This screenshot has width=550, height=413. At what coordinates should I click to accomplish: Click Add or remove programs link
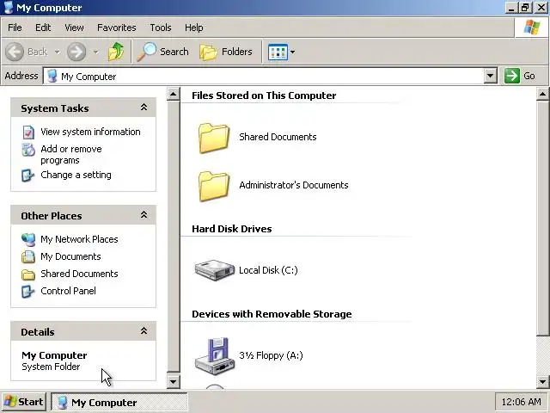pyautogui.click(x=71, y=155)
